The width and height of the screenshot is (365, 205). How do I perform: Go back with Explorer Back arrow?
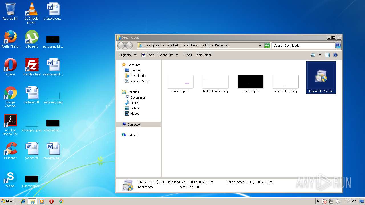(x=121, y=46)
